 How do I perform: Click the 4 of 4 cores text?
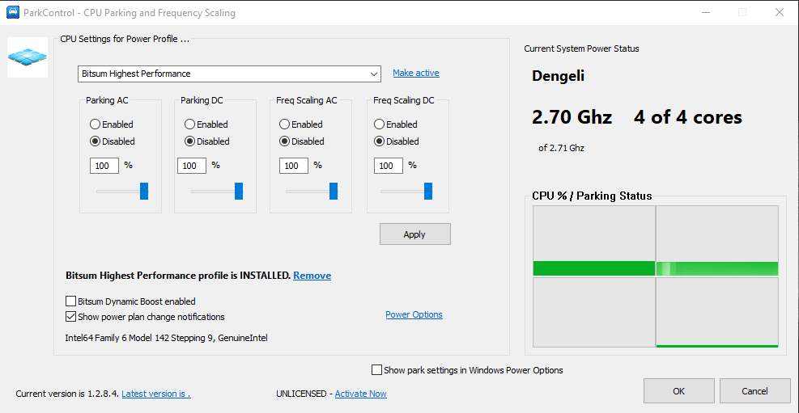(688, 117)
